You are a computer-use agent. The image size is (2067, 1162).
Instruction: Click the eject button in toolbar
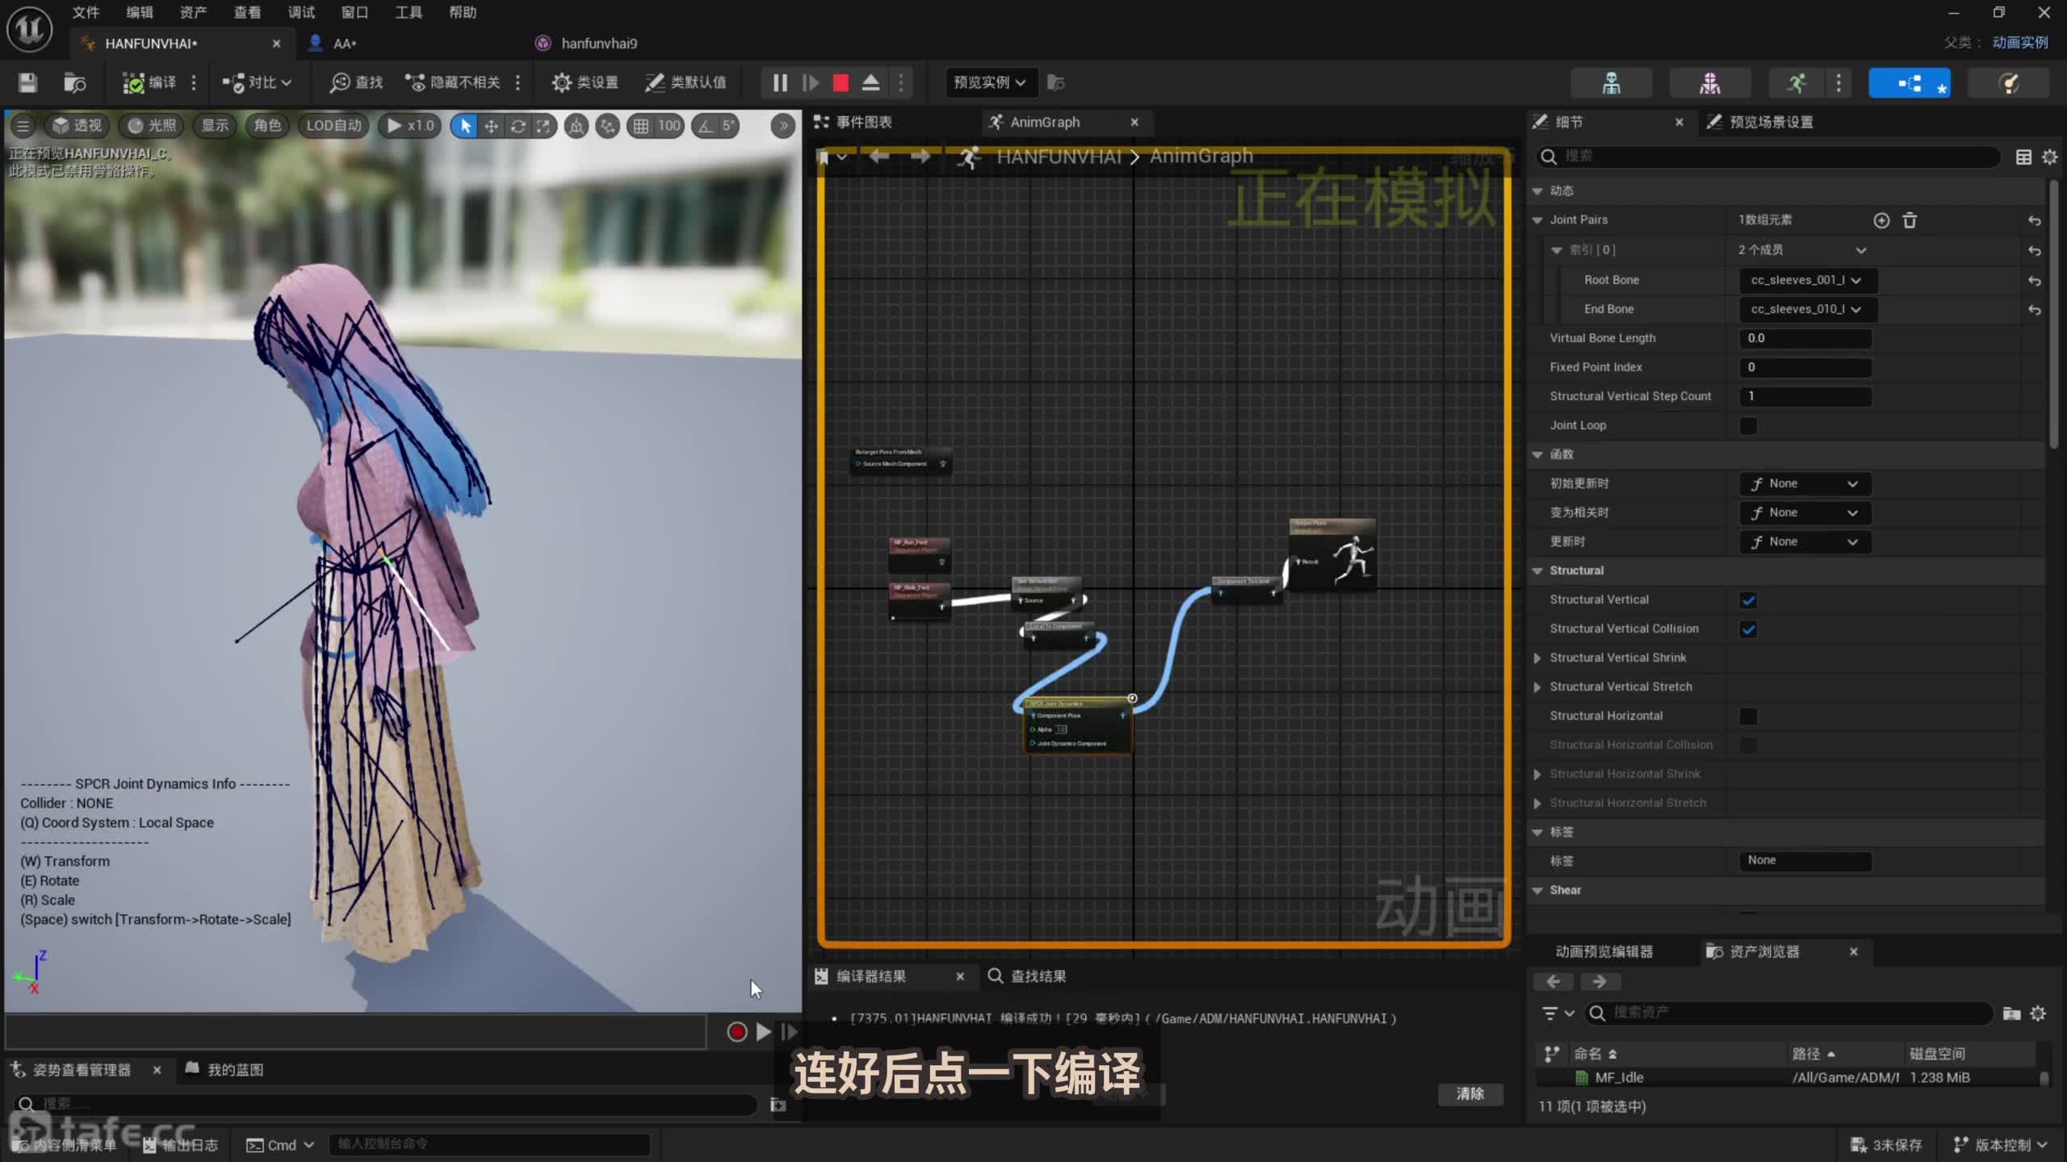[870, 82]
